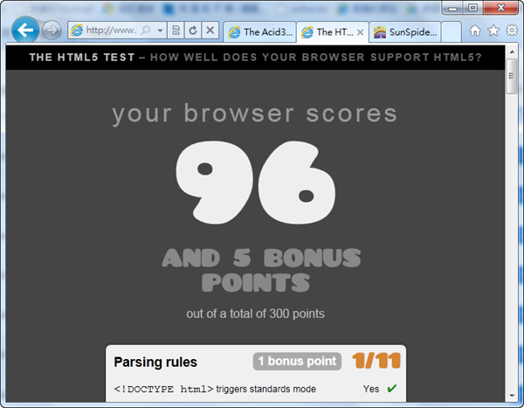Refresh the page

(193, 31)
